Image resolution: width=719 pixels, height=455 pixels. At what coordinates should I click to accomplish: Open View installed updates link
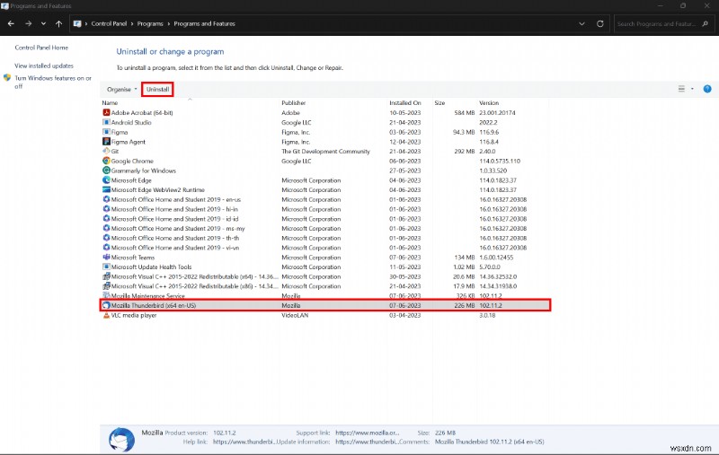(x=44, y=66)
